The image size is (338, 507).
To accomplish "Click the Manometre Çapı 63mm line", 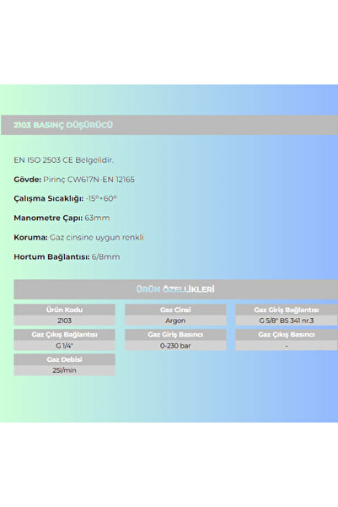I will [62, 218].
